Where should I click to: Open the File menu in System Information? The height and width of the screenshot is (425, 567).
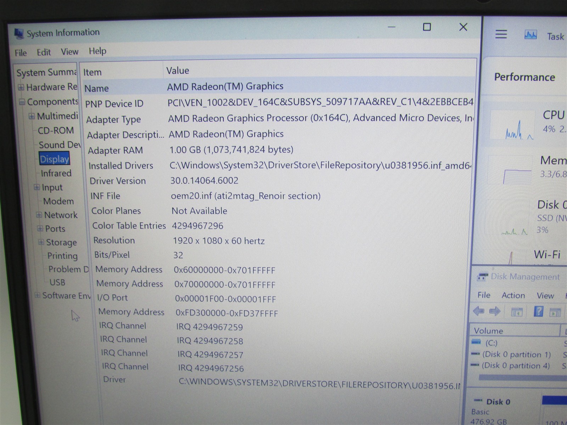[x=21, y=53]
